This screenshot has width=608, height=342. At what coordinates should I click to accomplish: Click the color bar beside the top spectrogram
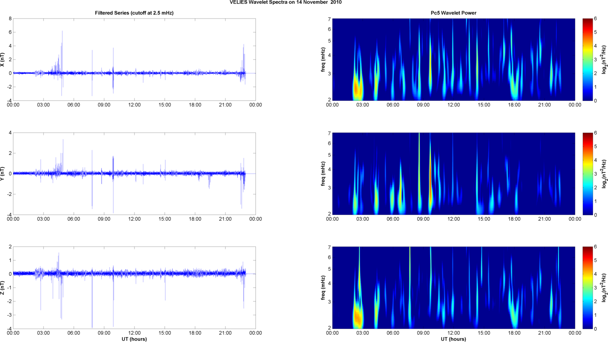point(587,59)
